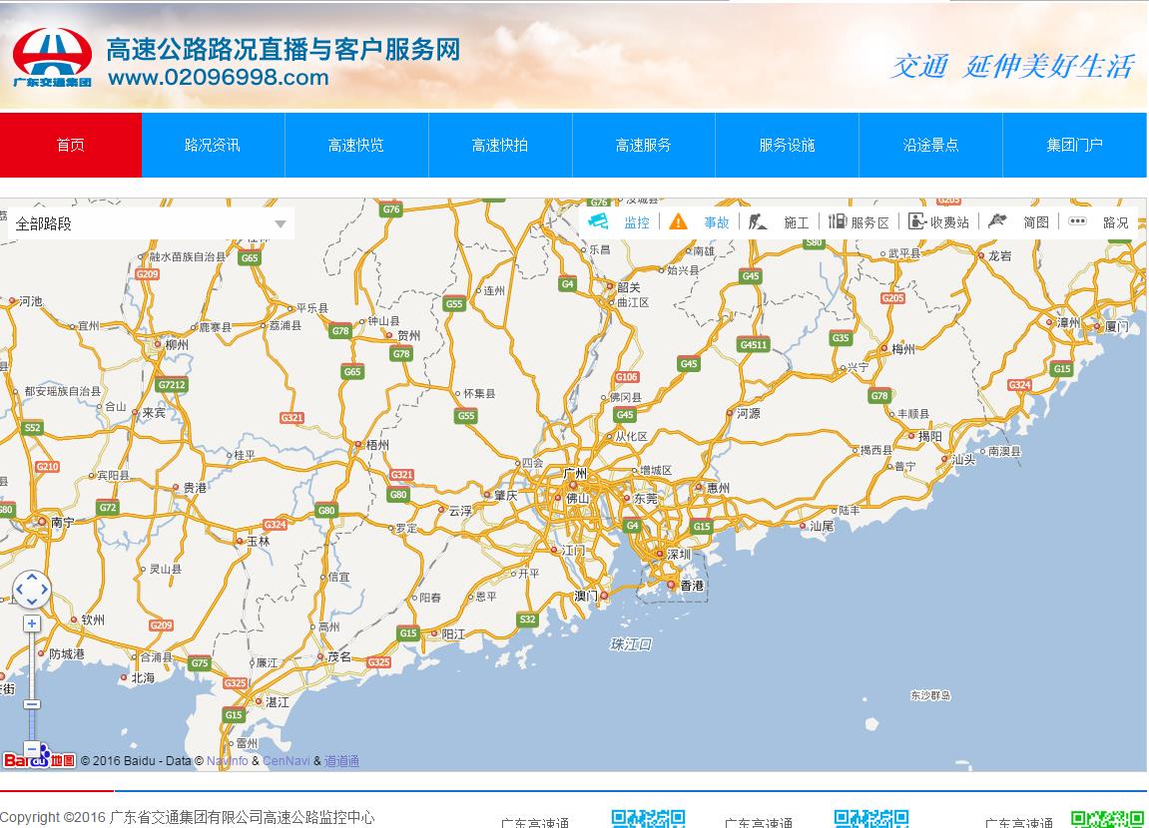Click the G7212 highway shield
1149x828 pixels.
tap(172, 384)
